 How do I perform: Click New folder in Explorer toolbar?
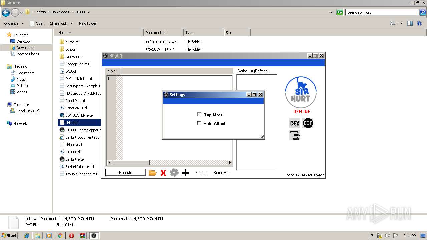[88, 23]
